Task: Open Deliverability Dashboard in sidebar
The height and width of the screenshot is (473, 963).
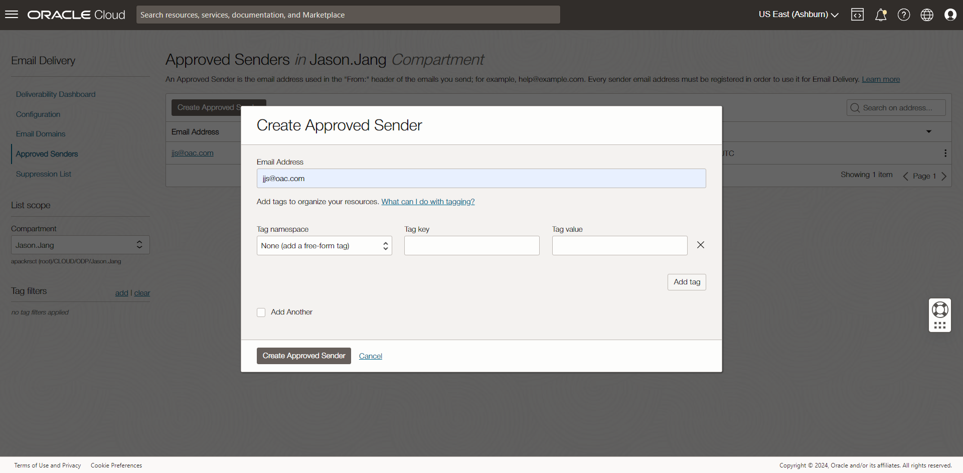Action: (x=56, y=94)
